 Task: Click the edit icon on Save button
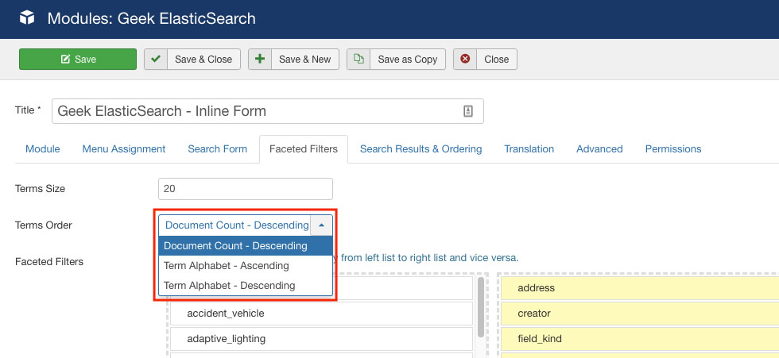point(65,59)
